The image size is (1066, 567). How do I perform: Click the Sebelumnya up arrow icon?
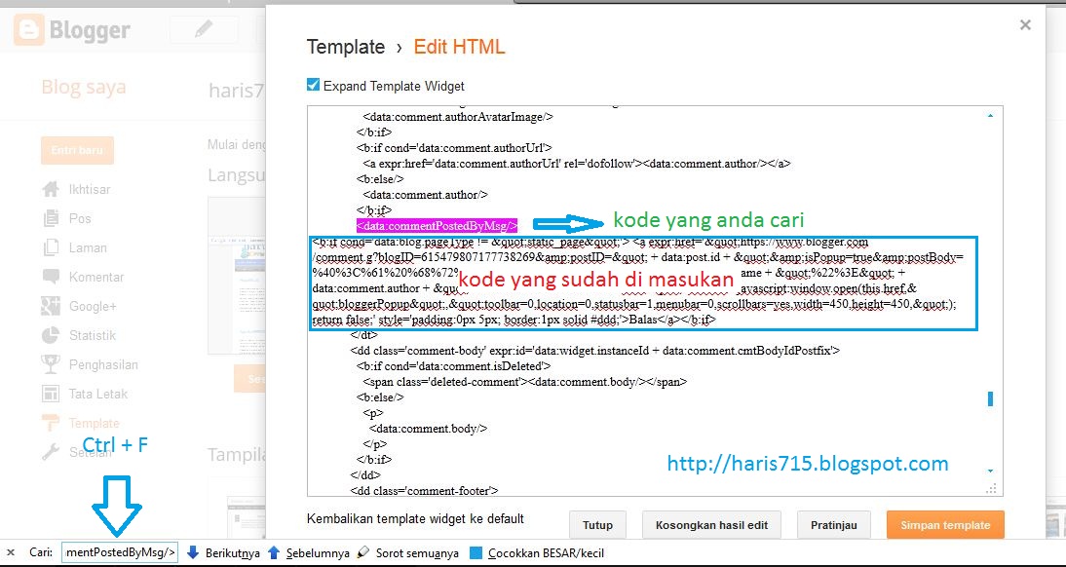pos(274,552)
